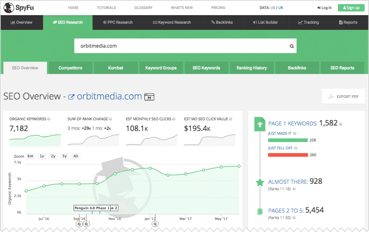The width and height of the screenshot is (369, 232).
Task: Open the Keyword Groups tab
Action: click(x=161, y=68)
